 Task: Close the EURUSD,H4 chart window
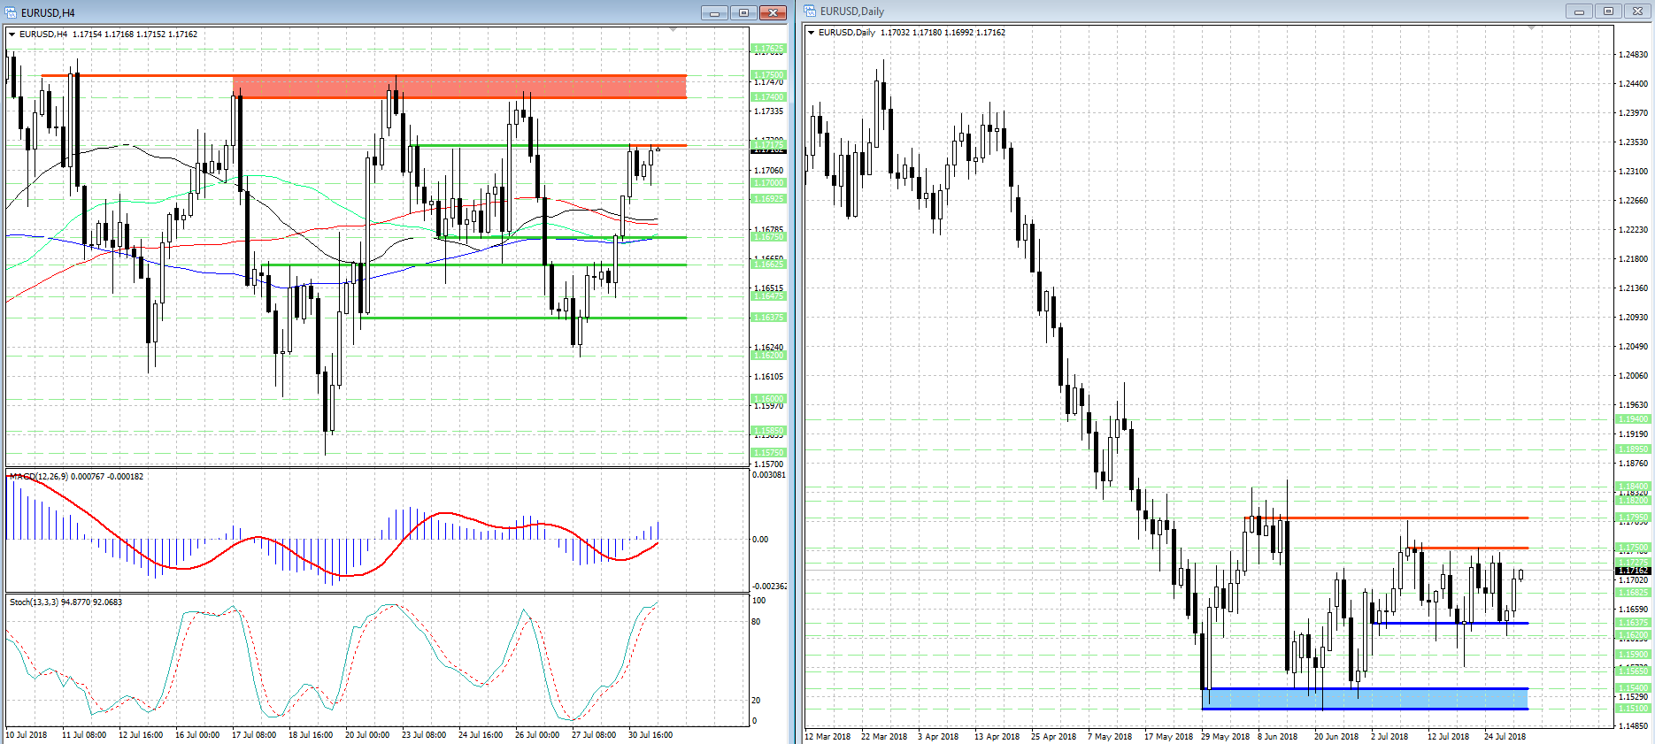click(773, 12)
